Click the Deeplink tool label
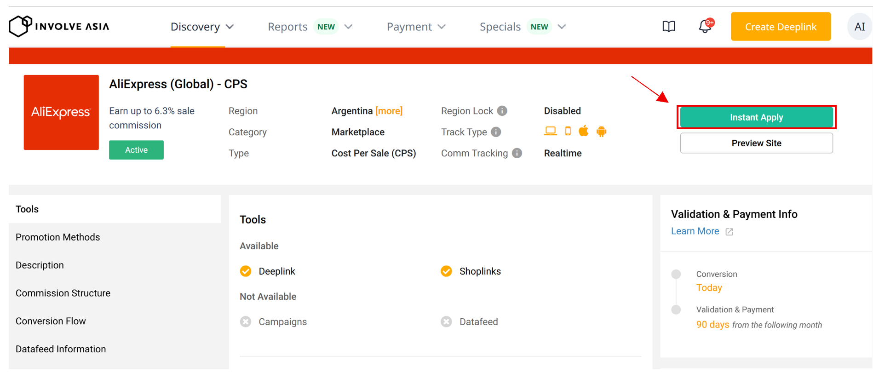The height and width of the screenshot is (384, 873). coord(277,271)
